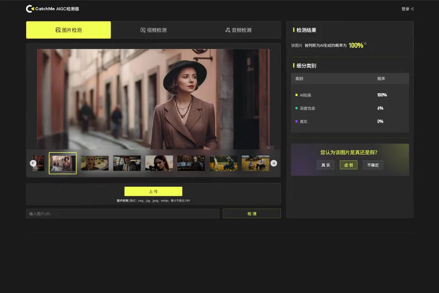Click the large preview image of the woman

[x=154, y=99]
